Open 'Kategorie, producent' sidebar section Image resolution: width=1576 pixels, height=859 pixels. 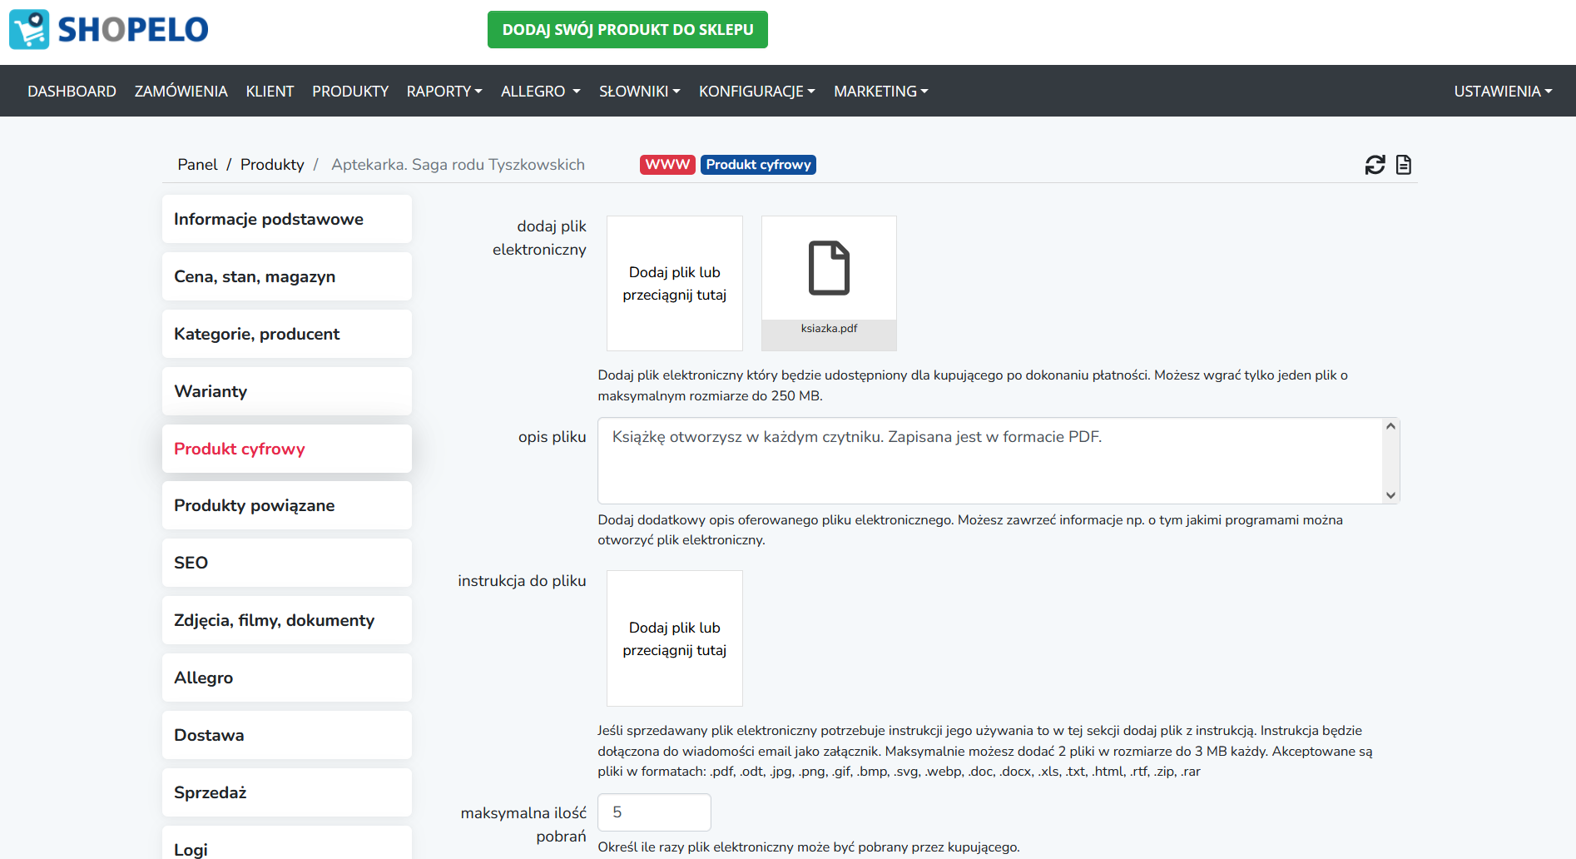pos(287,334)
